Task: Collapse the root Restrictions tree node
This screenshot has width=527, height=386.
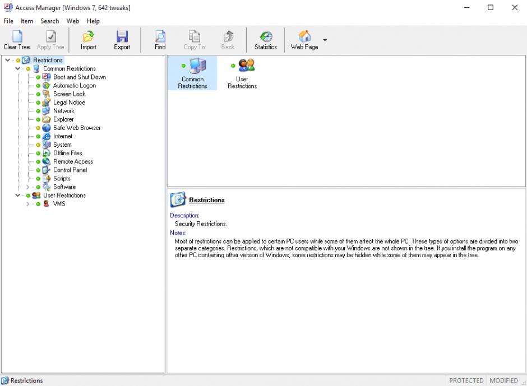Action: tap(7, 60)
